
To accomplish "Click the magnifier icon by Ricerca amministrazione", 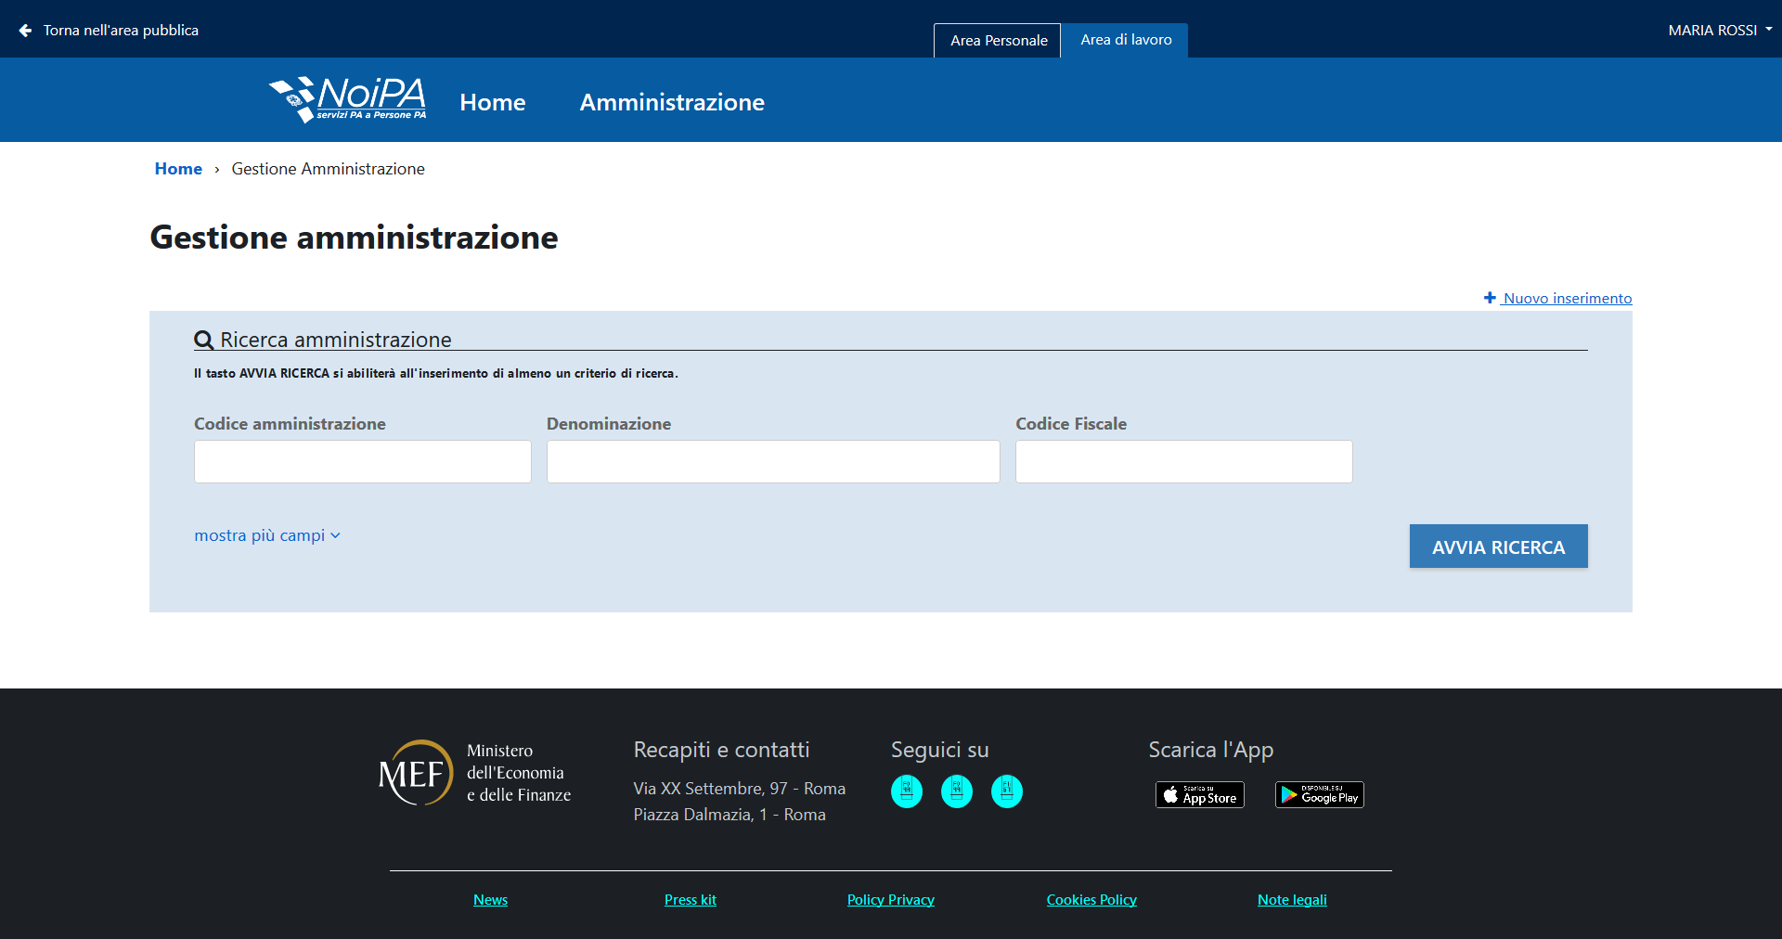I will (x=203, y=341).
